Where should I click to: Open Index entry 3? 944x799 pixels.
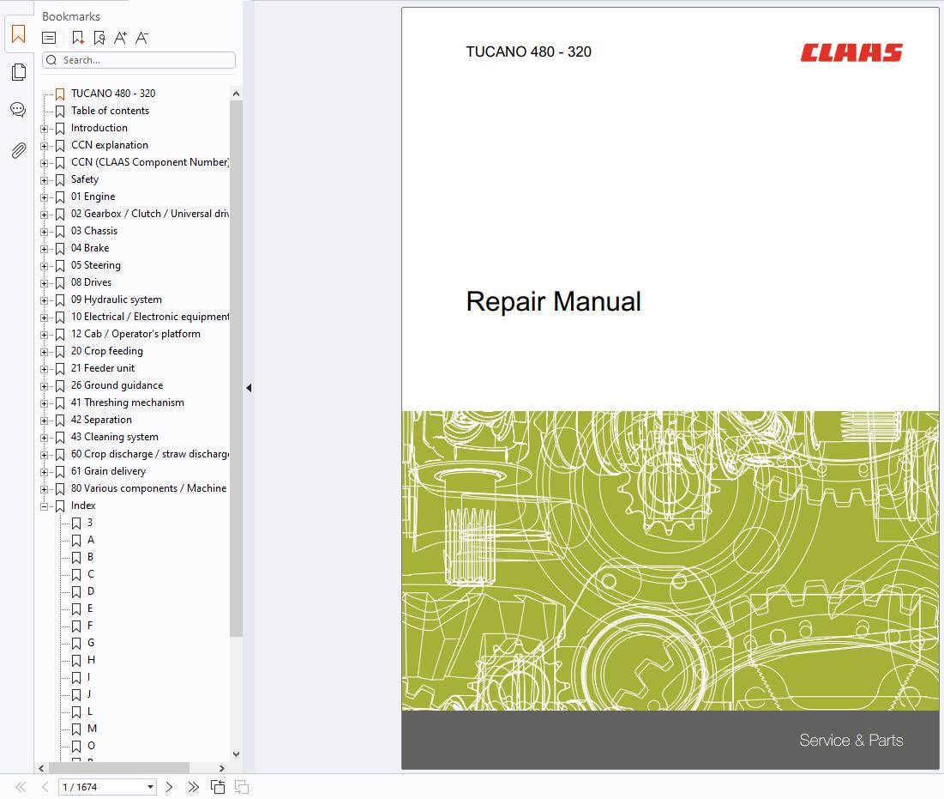click(x=90, y=523)
